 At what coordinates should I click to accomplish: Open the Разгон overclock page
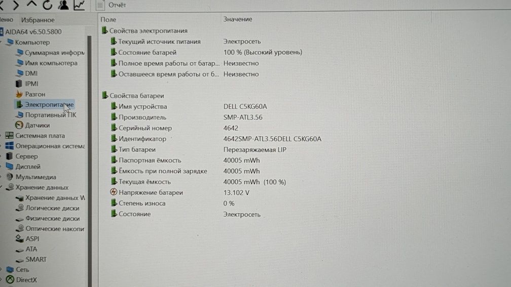[35, 94]
